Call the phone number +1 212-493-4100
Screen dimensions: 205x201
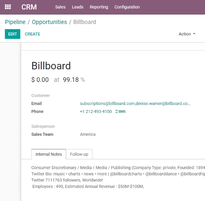[96, 111]
